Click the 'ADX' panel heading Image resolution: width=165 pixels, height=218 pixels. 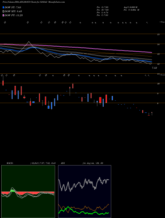click(63, 163)
